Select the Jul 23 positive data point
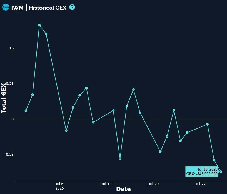This screenshot has width=227, height=194. point(174,110)
